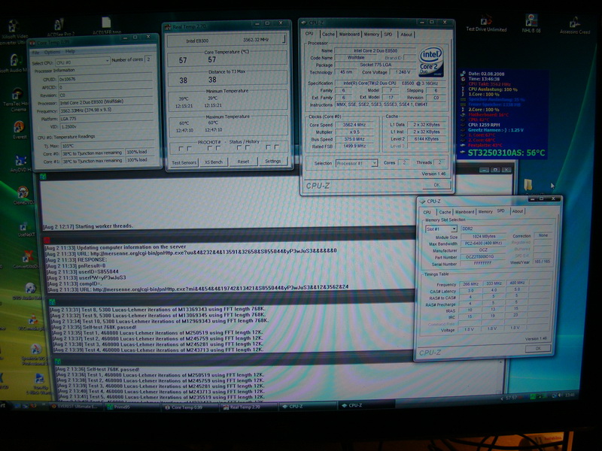This screenshot has width=602, height=451.
Task: Click OK in the upper CPU-Z window
Action: (x=436, y=185)
